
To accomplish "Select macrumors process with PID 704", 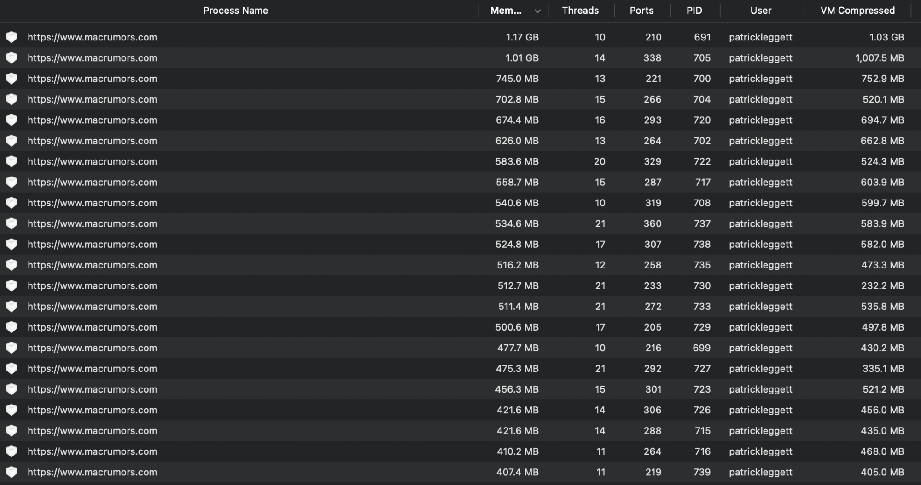I will (92, 99).
